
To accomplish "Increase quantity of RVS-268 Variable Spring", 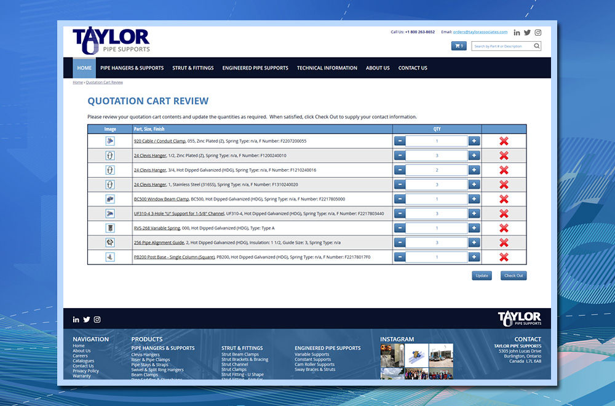I will click(474, 228).
